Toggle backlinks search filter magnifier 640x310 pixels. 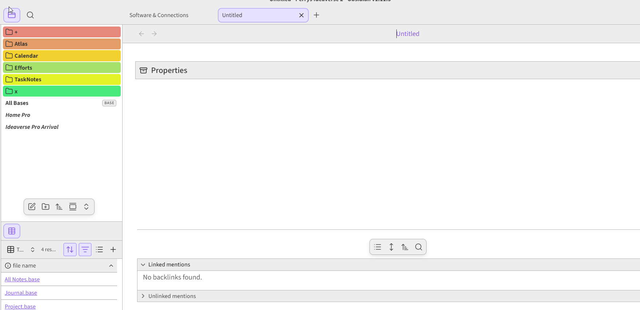pos(419,247)
